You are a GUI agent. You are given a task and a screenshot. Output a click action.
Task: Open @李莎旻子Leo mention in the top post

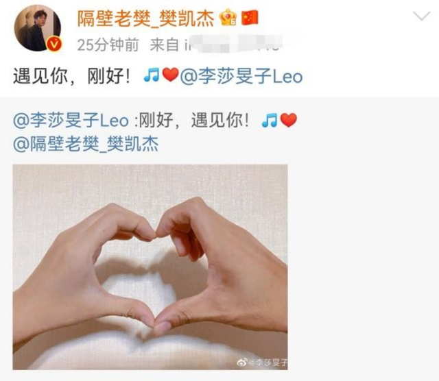[241, 76]
